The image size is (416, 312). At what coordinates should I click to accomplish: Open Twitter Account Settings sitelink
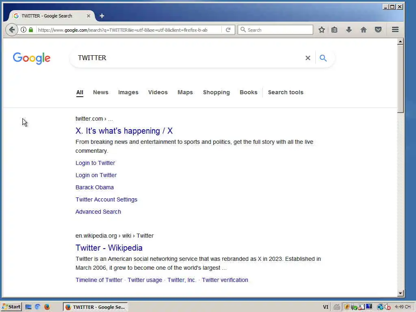point(106,199)
